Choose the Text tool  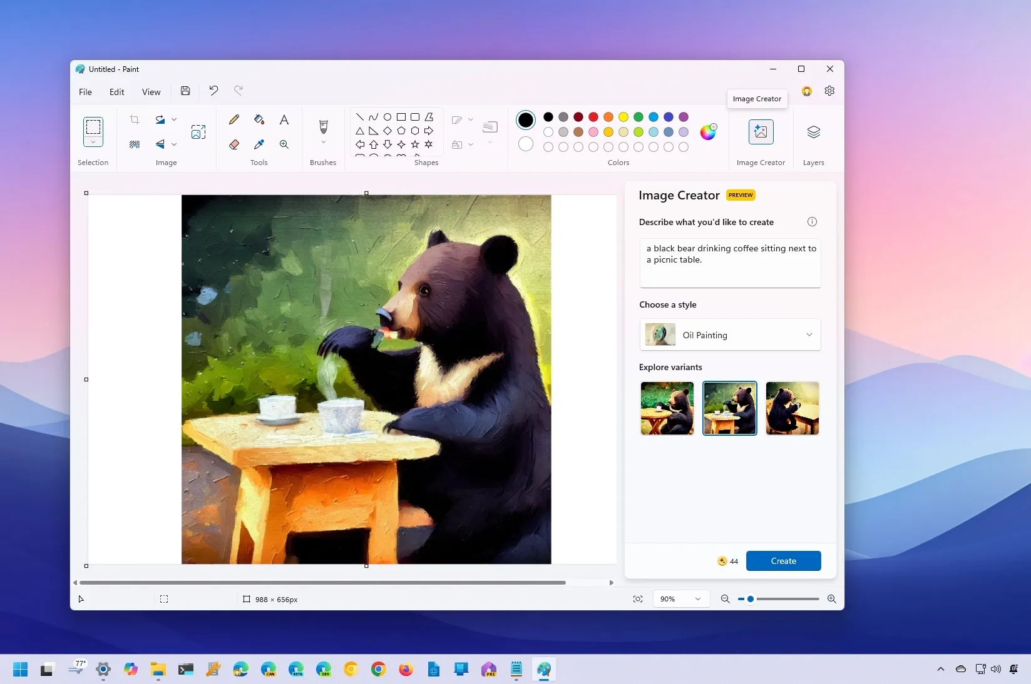(x=284, y=119)
